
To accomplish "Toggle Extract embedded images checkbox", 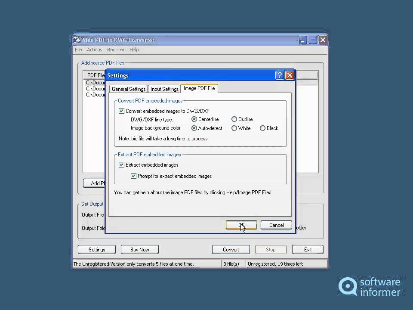I will click(x=121, y=165).
